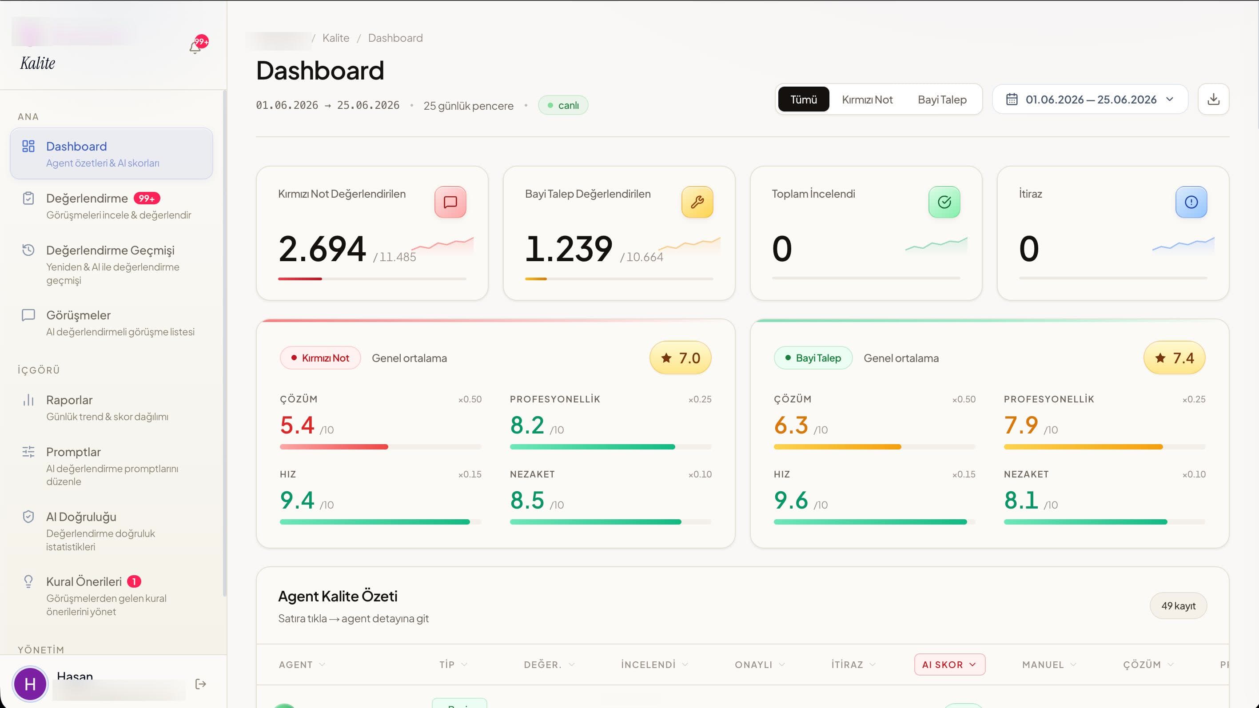Sort table by İNCELENDİ column
The width and height of the screenshot is (1259, 708).
point(654,665)
